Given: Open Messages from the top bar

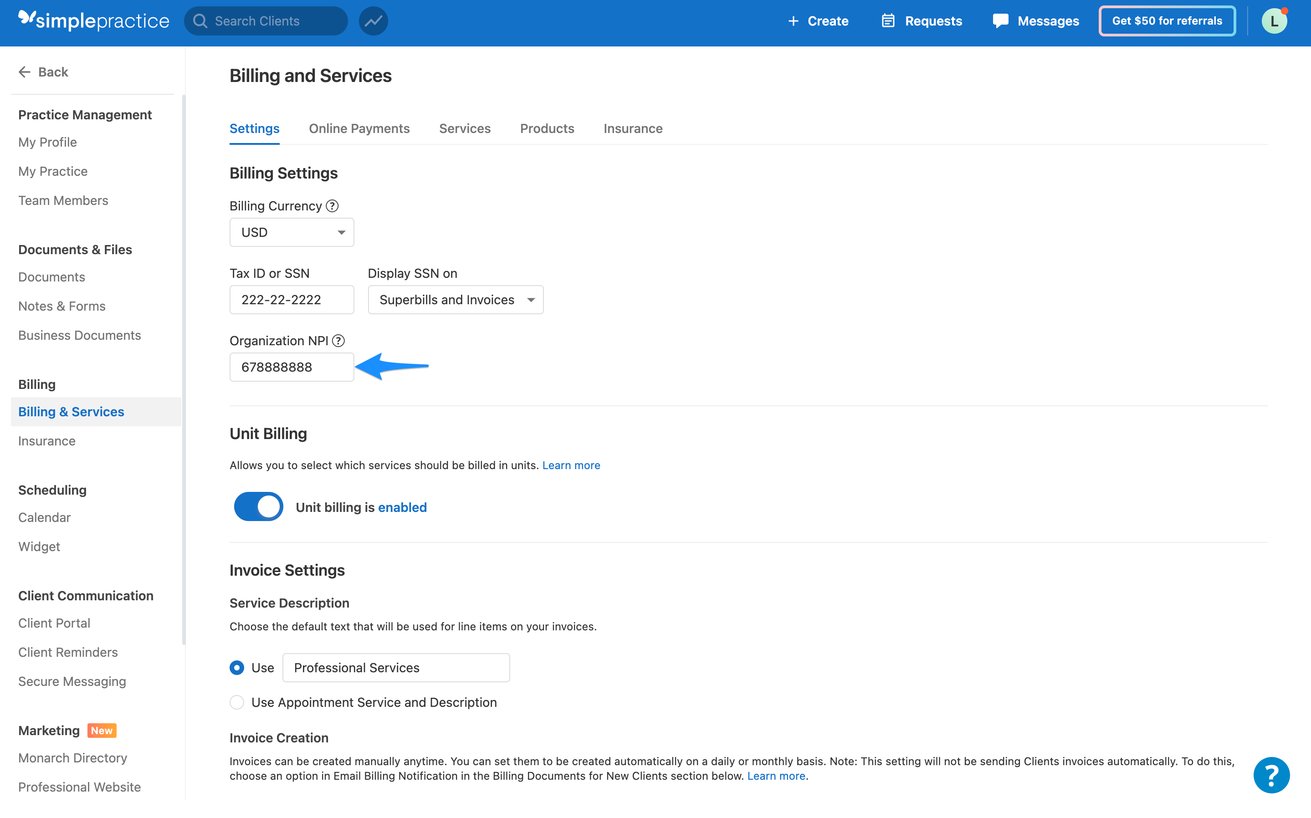Looking at the screenshot, I should click(x=1035, y=20).
